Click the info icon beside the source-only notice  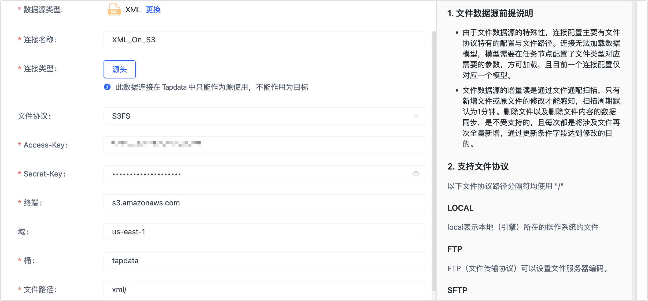coord(107,87)
